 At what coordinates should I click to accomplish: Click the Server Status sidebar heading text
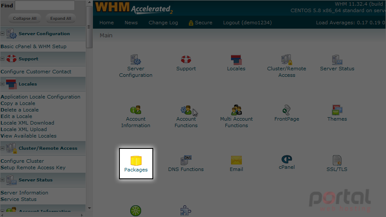point(36,180)
